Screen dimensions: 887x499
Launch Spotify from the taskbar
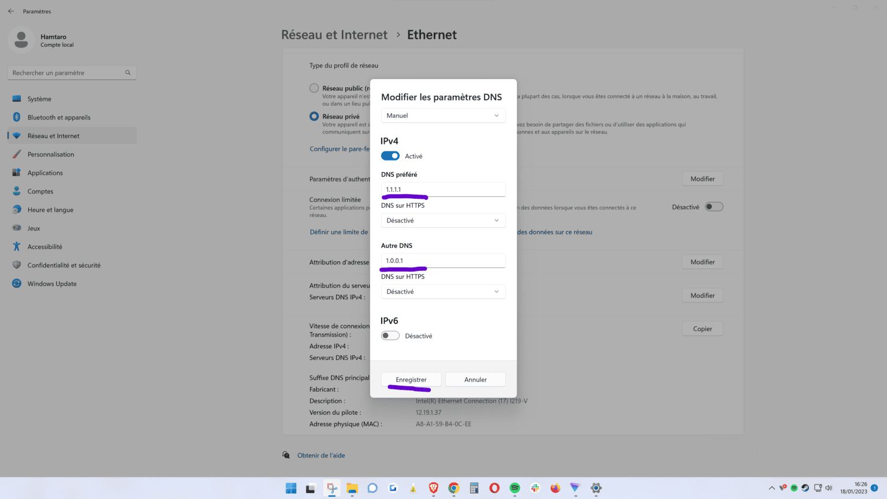514,488
